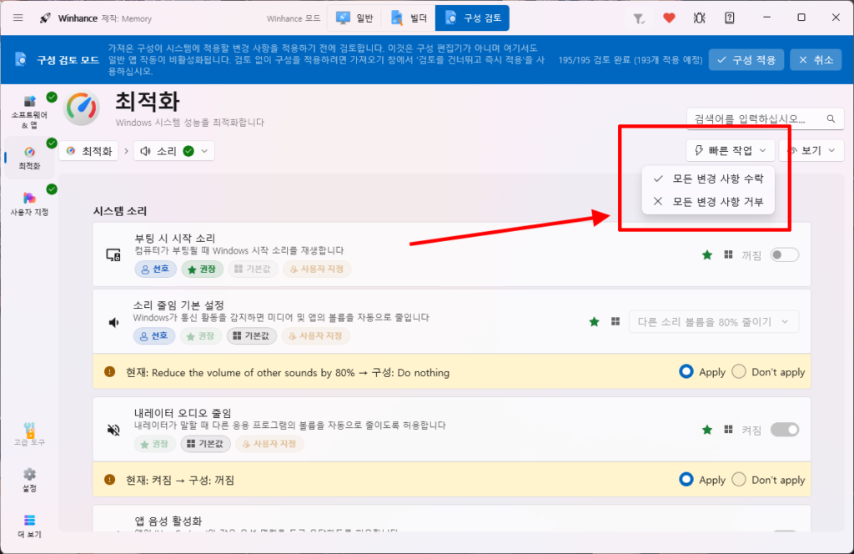Select the 구성 검토 mode tab
The width and height of the screenshot is (854, 554).
coord(472,18)
